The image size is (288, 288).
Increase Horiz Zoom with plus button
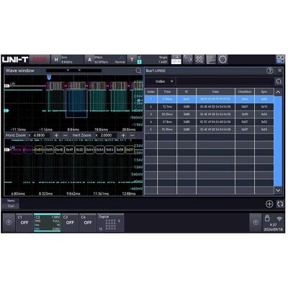[x=56, y=135]
